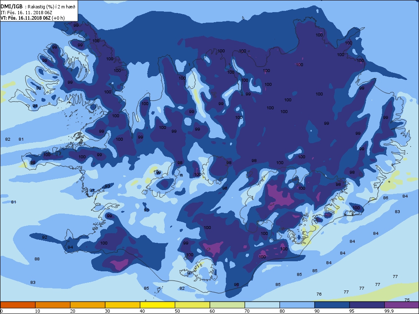The height and width of the screenshot is (314, 419).
Task: Click the humidity value '75' on the map
Action: pos(407,300)
